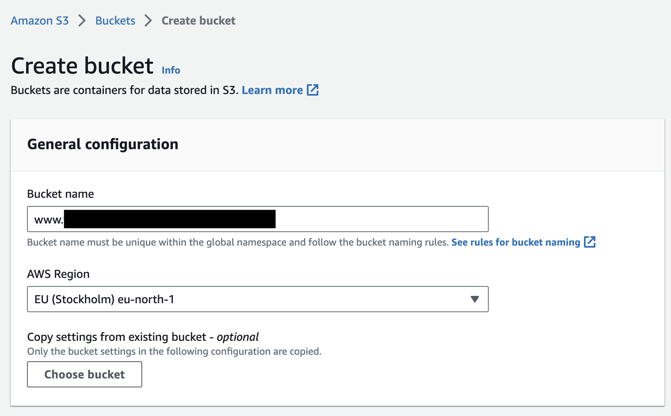Image resolution: width=671 pixels, height=416 pixels.
Task: Focus the Bucket name input field
Action: pyautogui.click(x=258, y=219)
